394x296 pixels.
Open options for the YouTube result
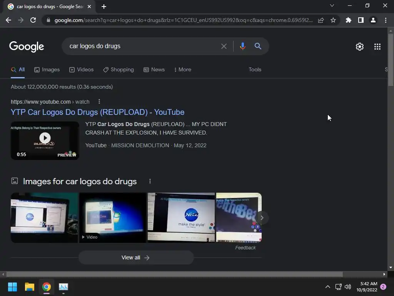[99, 101]
